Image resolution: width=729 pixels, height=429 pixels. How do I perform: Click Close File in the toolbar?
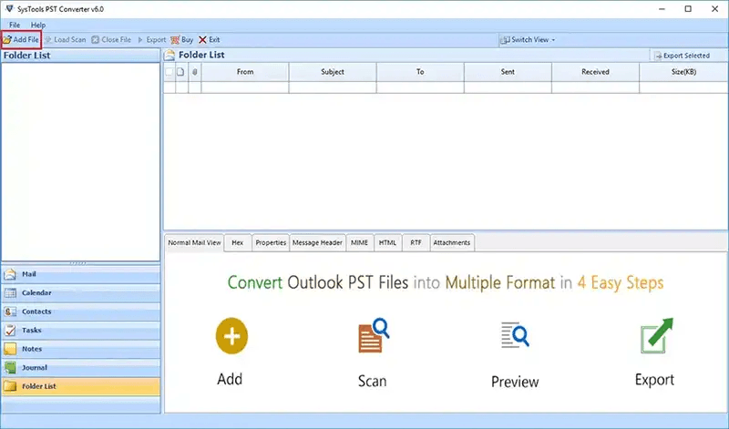pyautogui.click(x=111, y=40)
